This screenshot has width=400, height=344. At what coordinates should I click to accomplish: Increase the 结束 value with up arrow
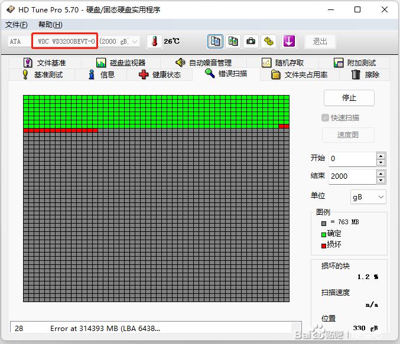click(381, 173)
